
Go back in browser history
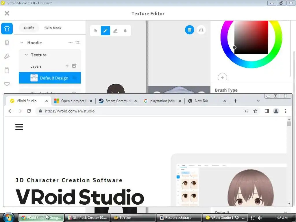coord(10,111)
